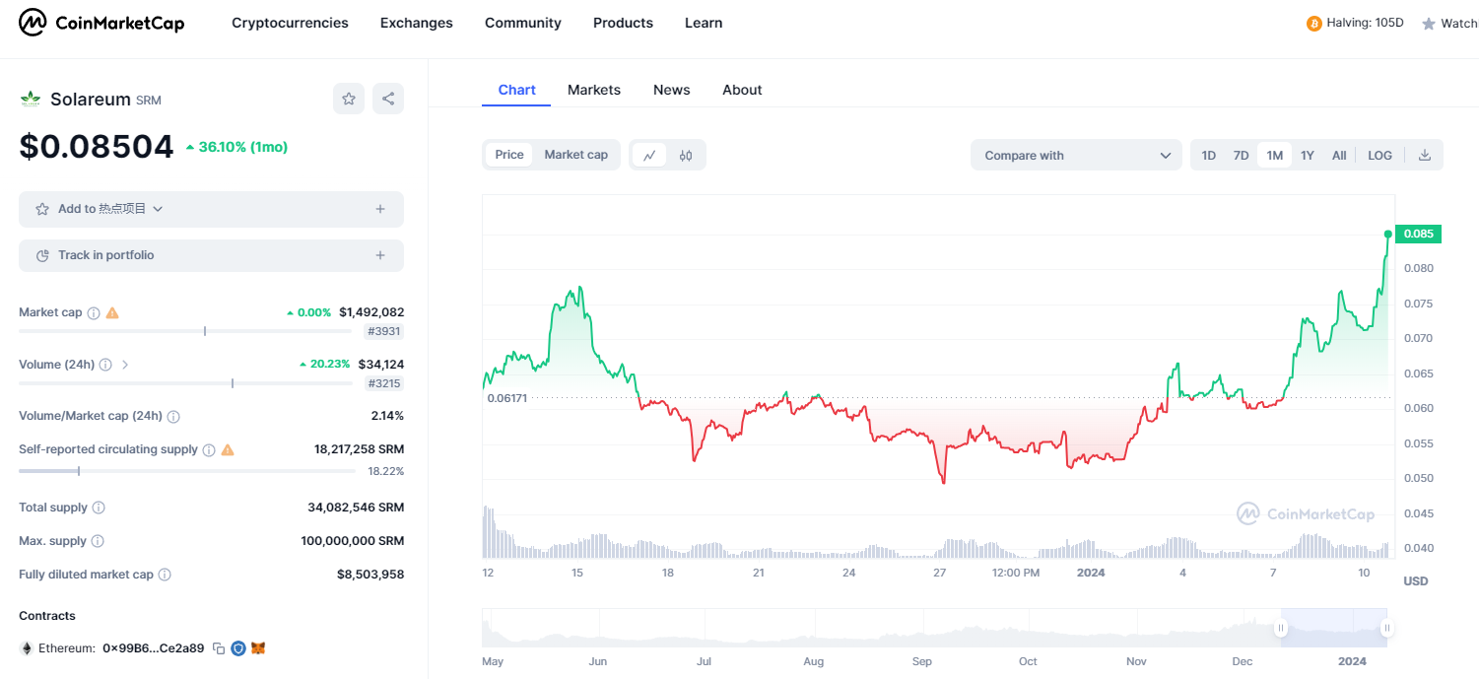1479x679 pixels.
Task: Click the green 0.085 current price label
Action: point(1419,235)
